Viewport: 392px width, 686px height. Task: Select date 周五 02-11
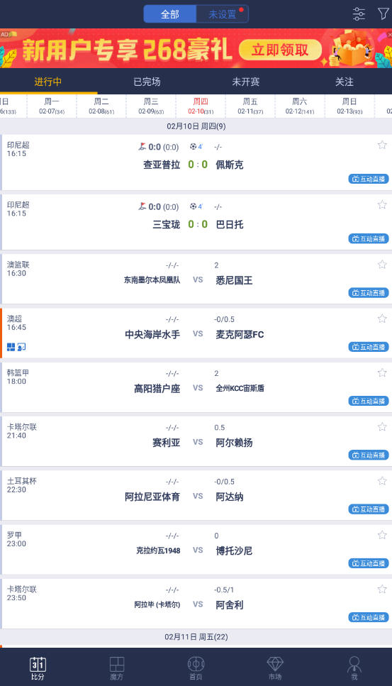250,106
